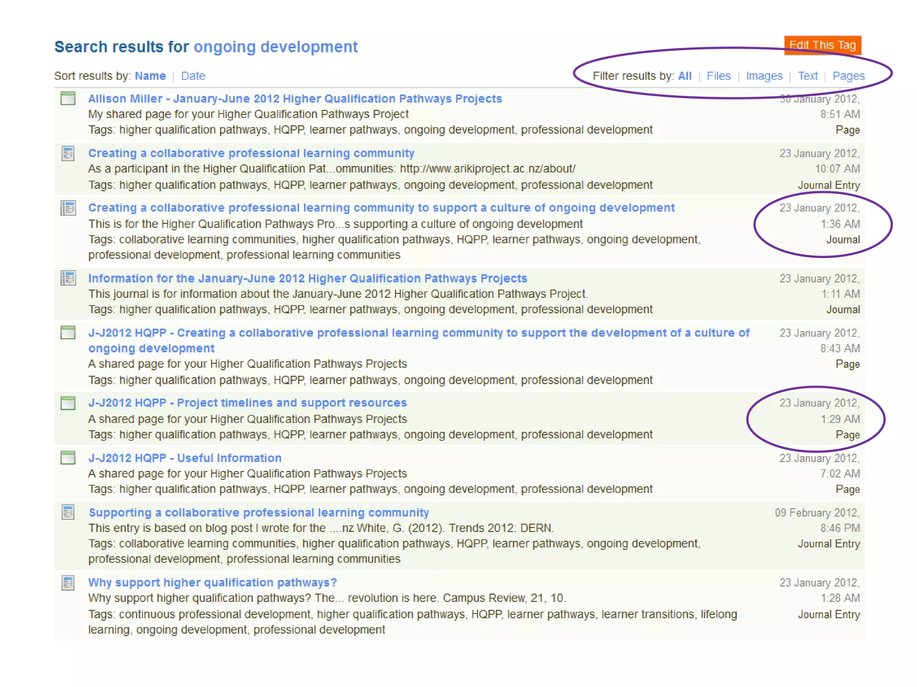
Task: Open 'Supporting a collaborative professional learning community' link
Action: coord(258,513)
